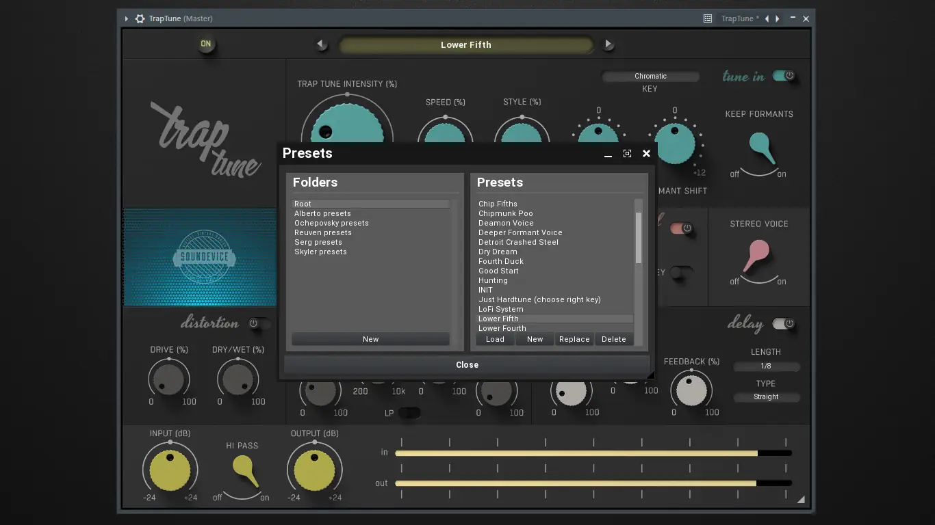Open the title bar preset grid icon
This screenshot has height=525, width=935.
(708, 18)
